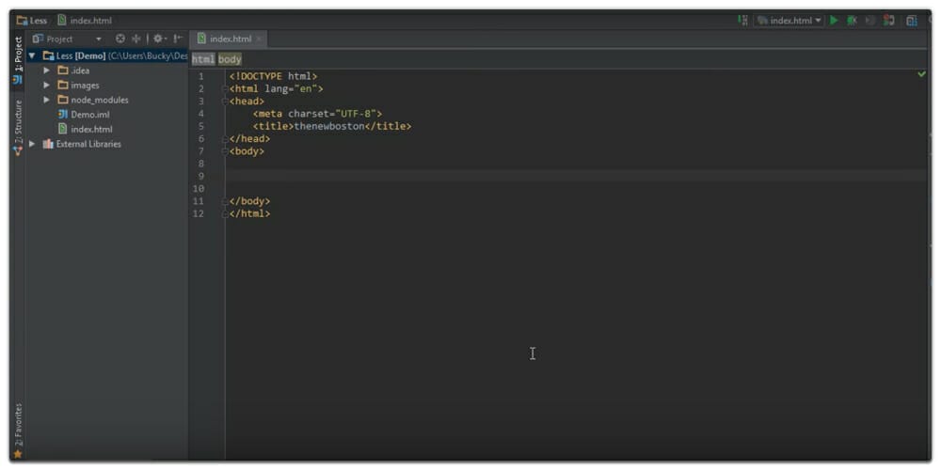The width and height of the screenshot is (941, 470).
Task: Hide the Project tool window via pin icon
Action: pos(178,39)
